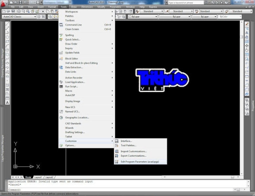Expand the Workspaces submenu

coord(87,12)
